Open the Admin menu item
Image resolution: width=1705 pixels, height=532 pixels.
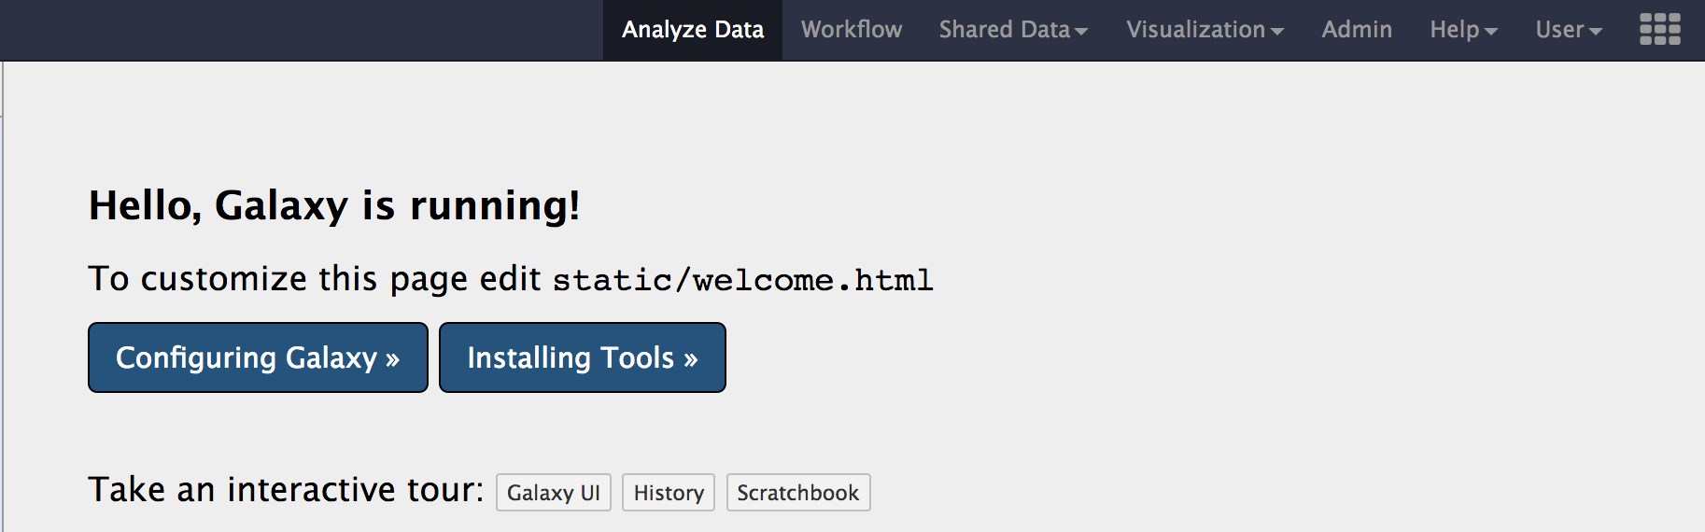tap(1356, 30)
